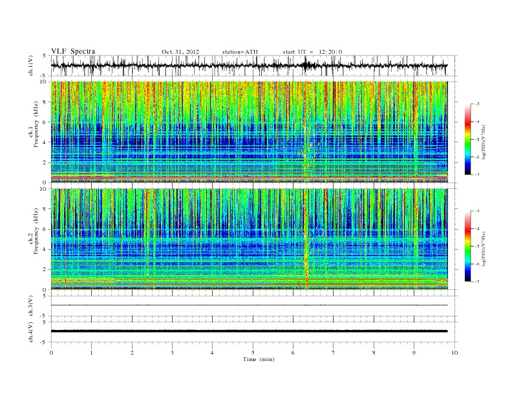
Task: Click time axis tick label "8"
Action: [374, 353]
